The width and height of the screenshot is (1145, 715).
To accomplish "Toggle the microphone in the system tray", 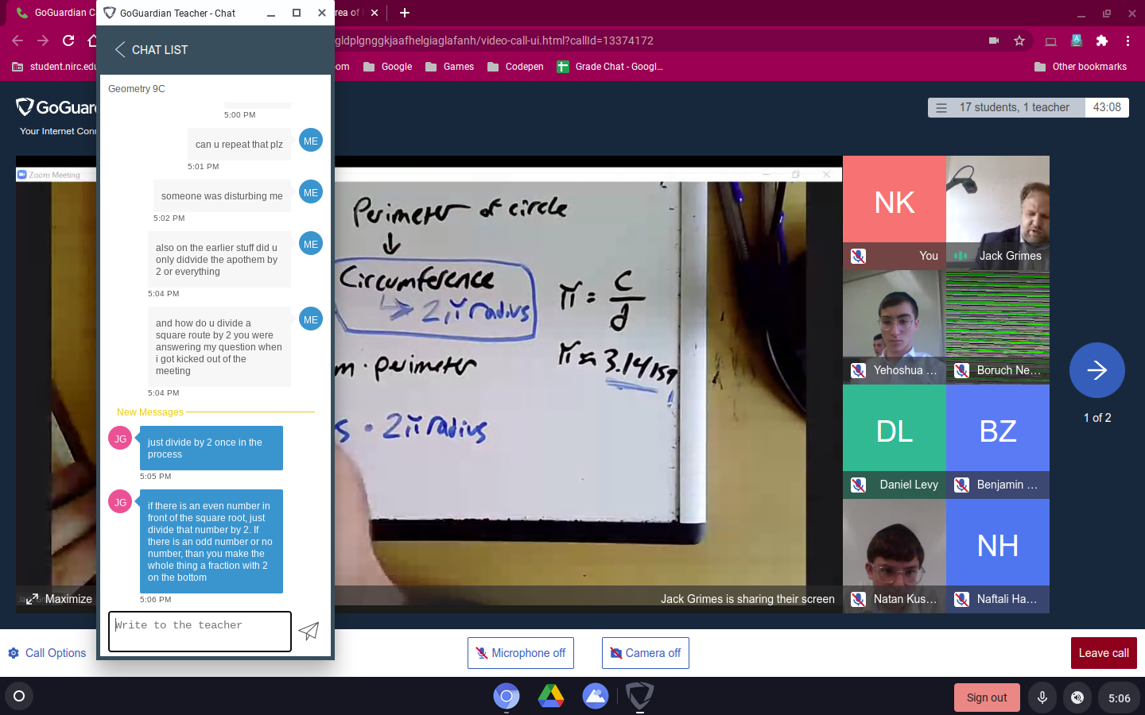I will (x=1042, y=698).
